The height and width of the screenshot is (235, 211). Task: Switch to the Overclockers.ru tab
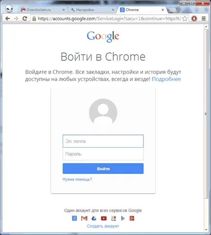coord(39,10)
